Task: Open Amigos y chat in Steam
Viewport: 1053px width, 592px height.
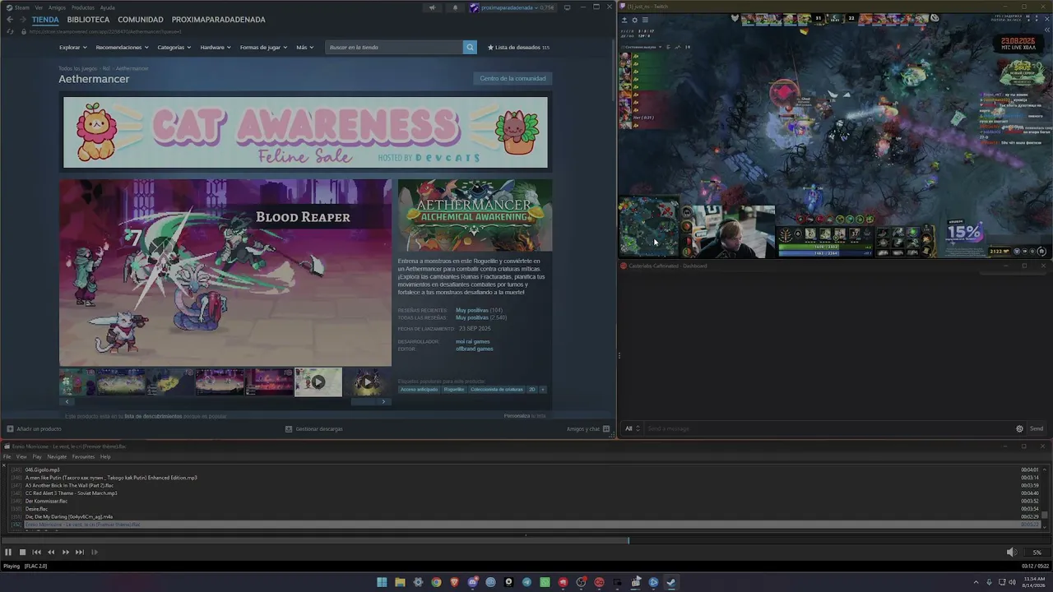Action: pos(588,428)
